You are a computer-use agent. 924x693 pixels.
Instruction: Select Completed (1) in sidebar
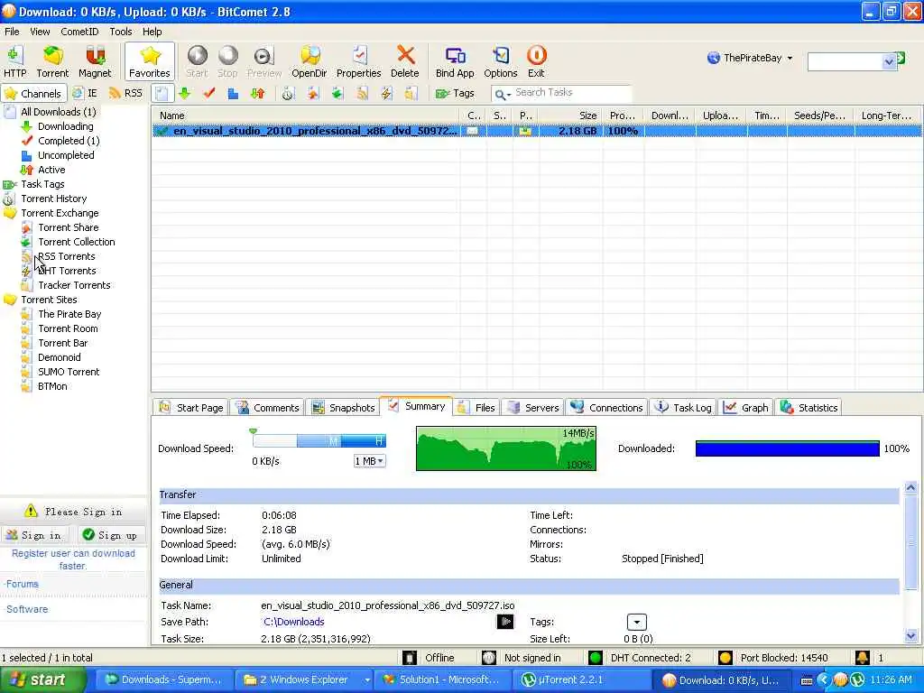pyautogui.click(x=69, y=140)
